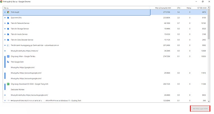Maximize the Task Manager window
The height and width of the screenshot is (114, 214).
(203, 2)
